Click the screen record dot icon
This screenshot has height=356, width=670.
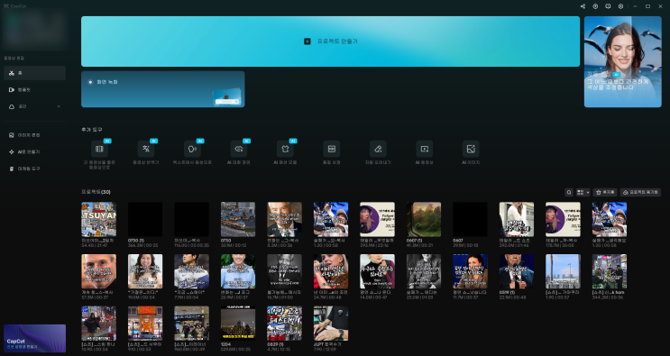point(90,82)
